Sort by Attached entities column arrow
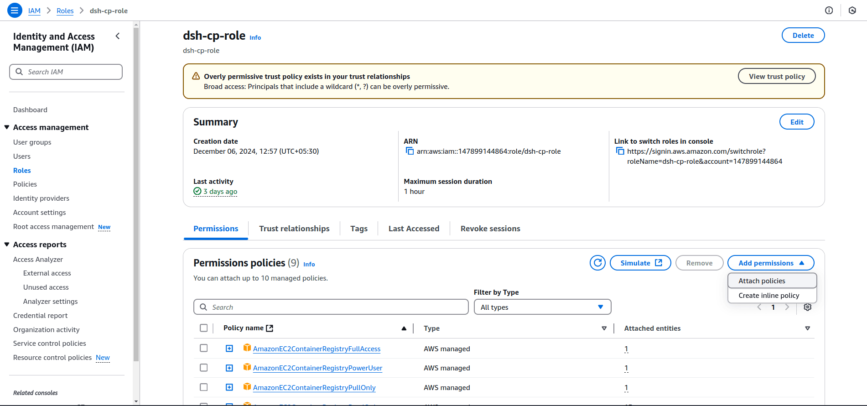The width and height of the screenshot is (867, 406). 807,328
